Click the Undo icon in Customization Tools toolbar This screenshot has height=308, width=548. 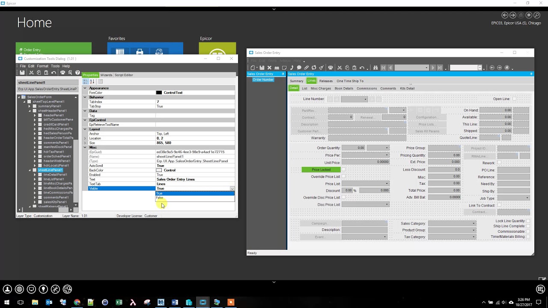pyautogui.click(x=54, y=73)
